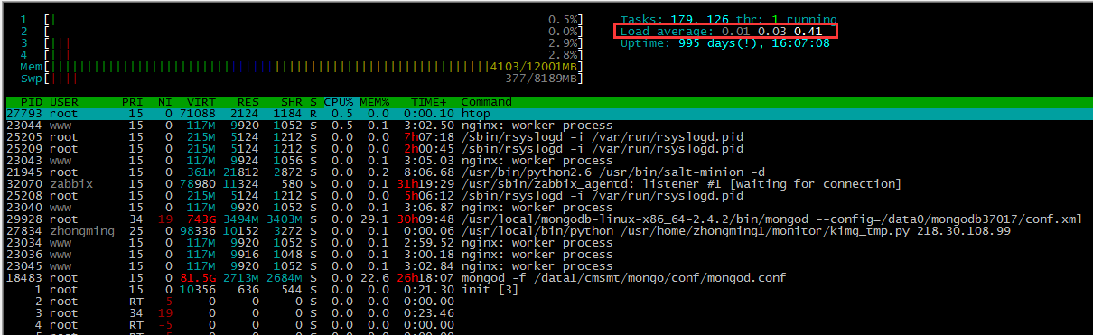Click the Mem usage meter bar
1093x335 pixels.
[x=302, y=67]
